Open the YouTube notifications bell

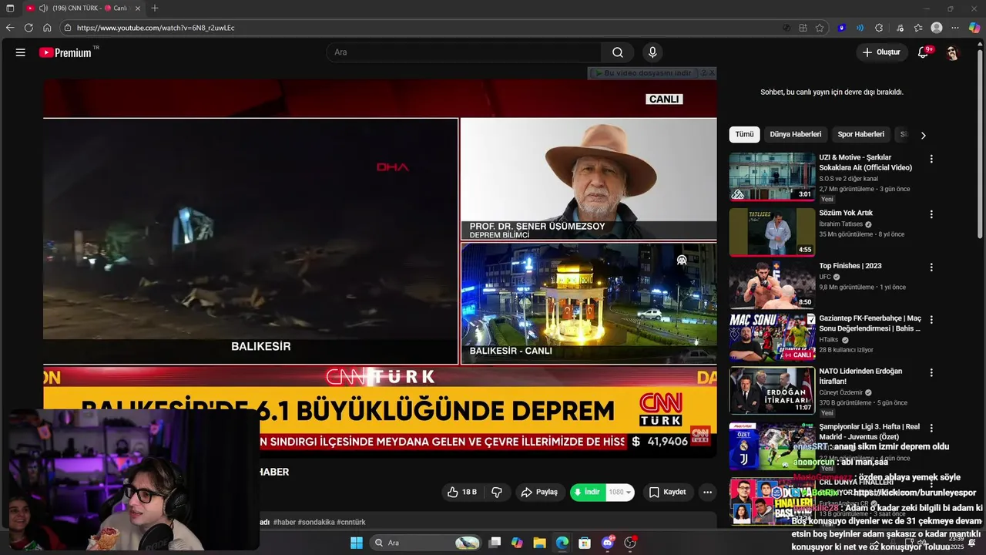tap(923, 52)
